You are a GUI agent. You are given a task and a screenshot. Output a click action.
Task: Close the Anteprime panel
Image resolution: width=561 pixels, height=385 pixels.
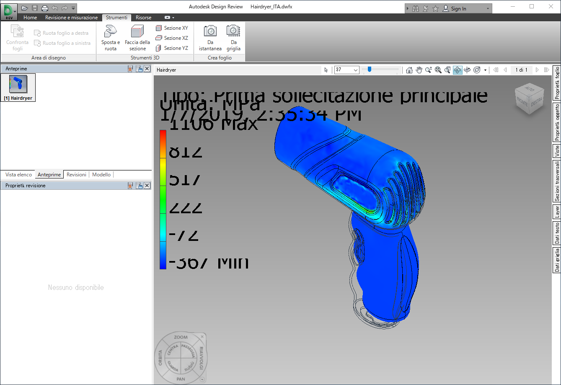(147, 69)
